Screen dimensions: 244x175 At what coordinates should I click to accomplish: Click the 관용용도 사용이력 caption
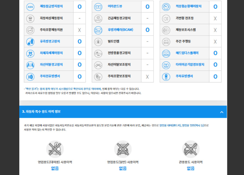pos(191,162)
